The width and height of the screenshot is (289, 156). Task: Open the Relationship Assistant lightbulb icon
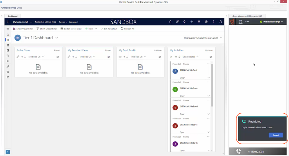[x=184, y=22]
